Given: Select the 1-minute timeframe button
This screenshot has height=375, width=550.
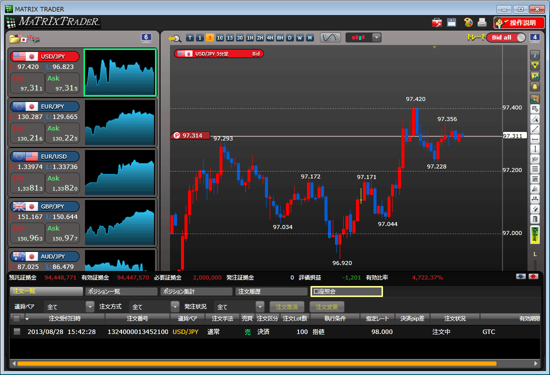Looking at the screenshot, I should coord(199,38).
